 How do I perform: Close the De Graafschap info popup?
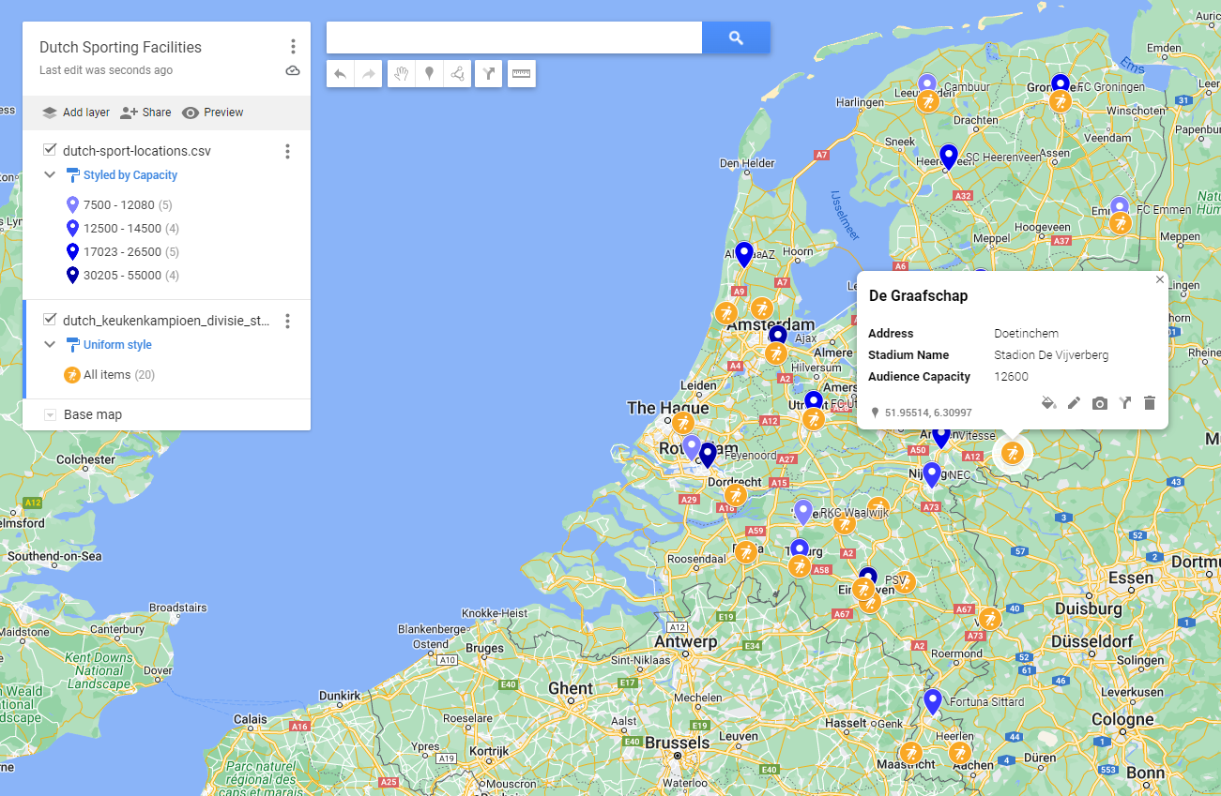tap(1159, 279)
